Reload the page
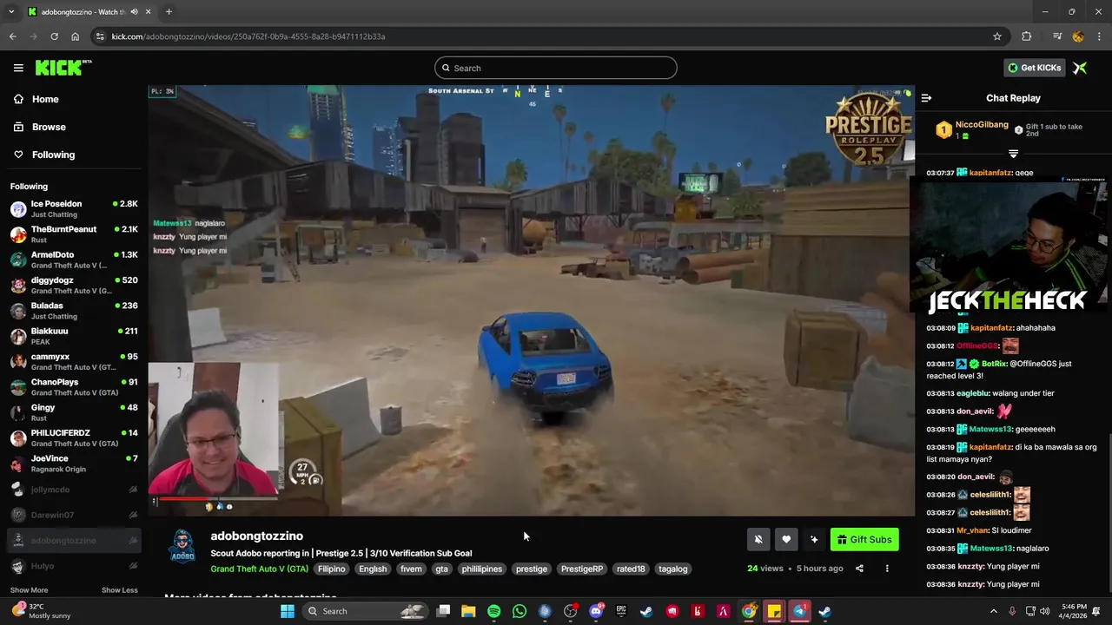This screenshot has height=625, width=1112. [x=54, y=36]
